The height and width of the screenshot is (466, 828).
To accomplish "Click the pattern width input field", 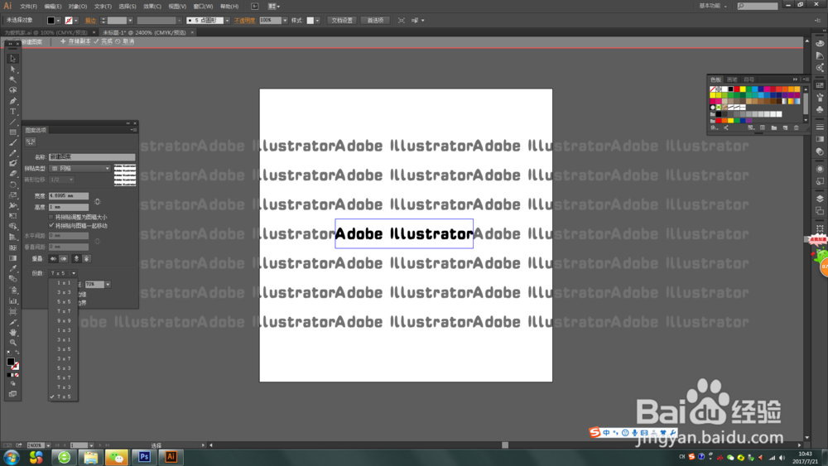I will pos(69,196).
